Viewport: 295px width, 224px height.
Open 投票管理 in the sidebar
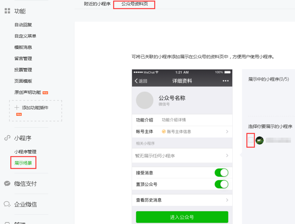click(23, 70)
